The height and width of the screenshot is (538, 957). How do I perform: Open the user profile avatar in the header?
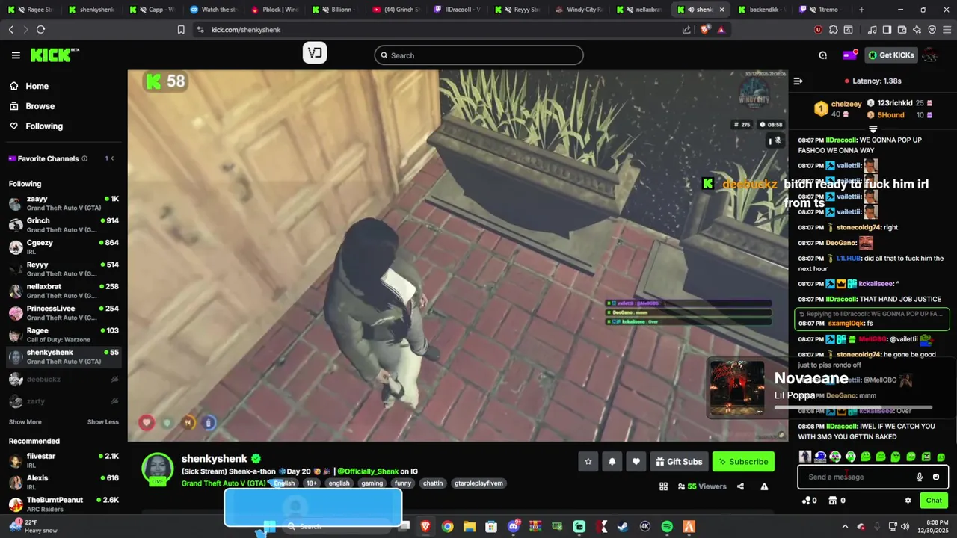coord(930,55)
